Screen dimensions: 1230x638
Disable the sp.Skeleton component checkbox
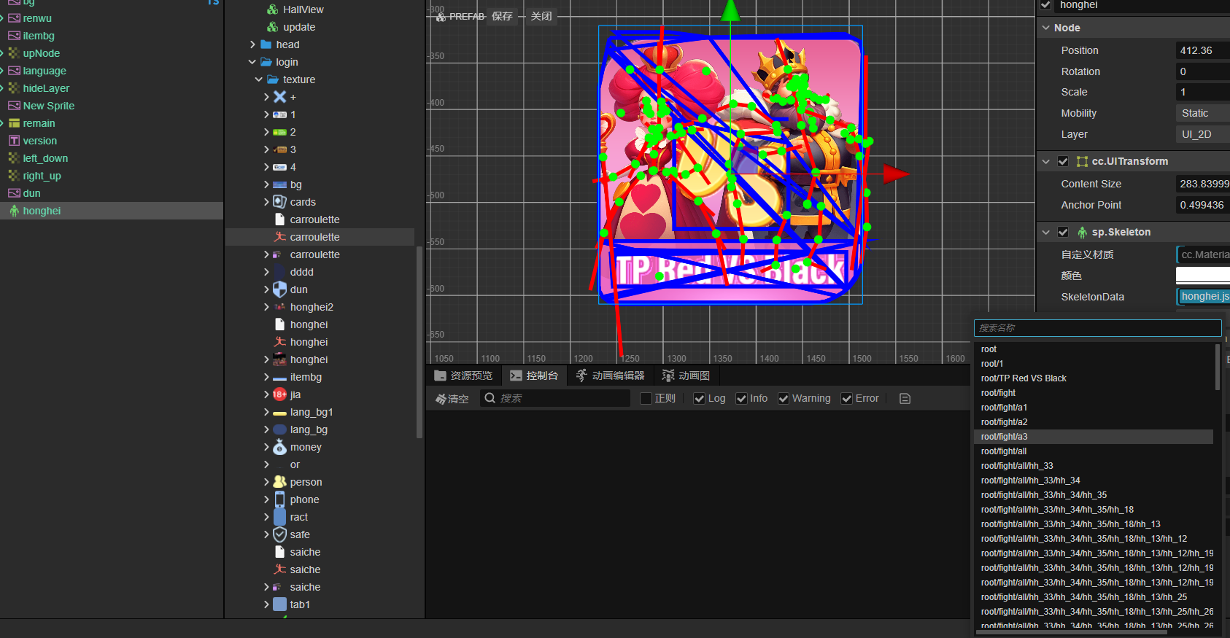pos(1063,232)
